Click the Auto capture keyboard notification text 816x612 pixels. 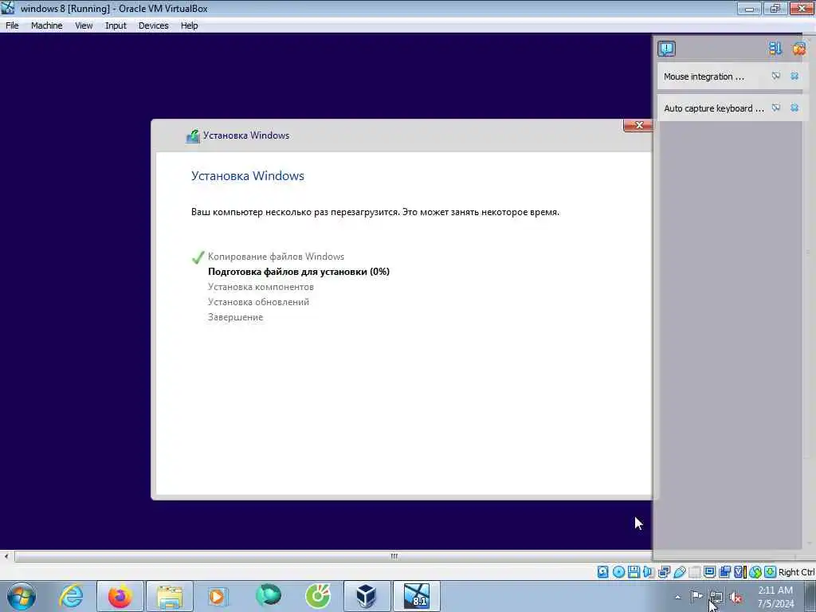point(713,108)
